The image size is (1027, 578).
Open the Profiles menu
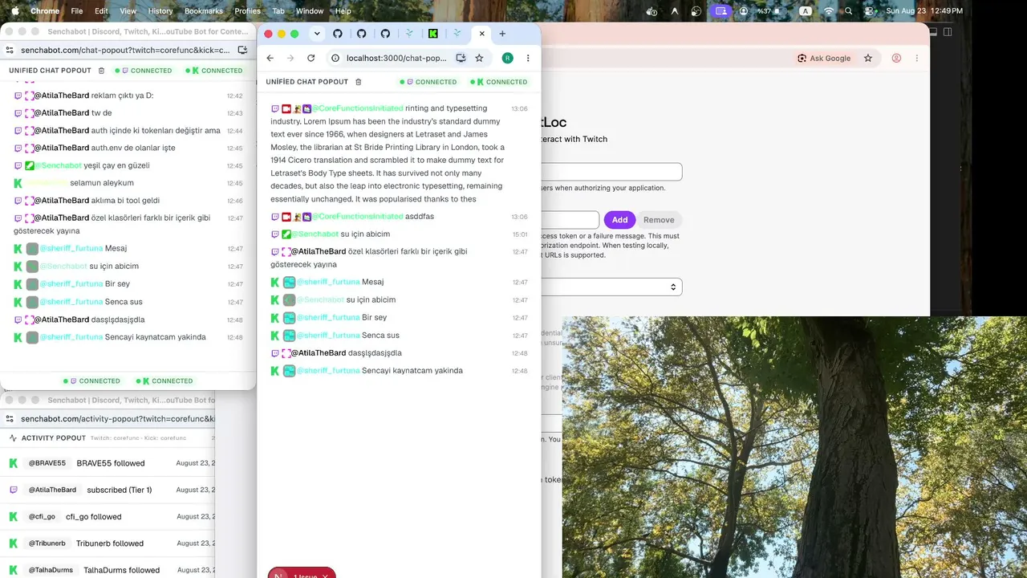click(x=248, y=11)
